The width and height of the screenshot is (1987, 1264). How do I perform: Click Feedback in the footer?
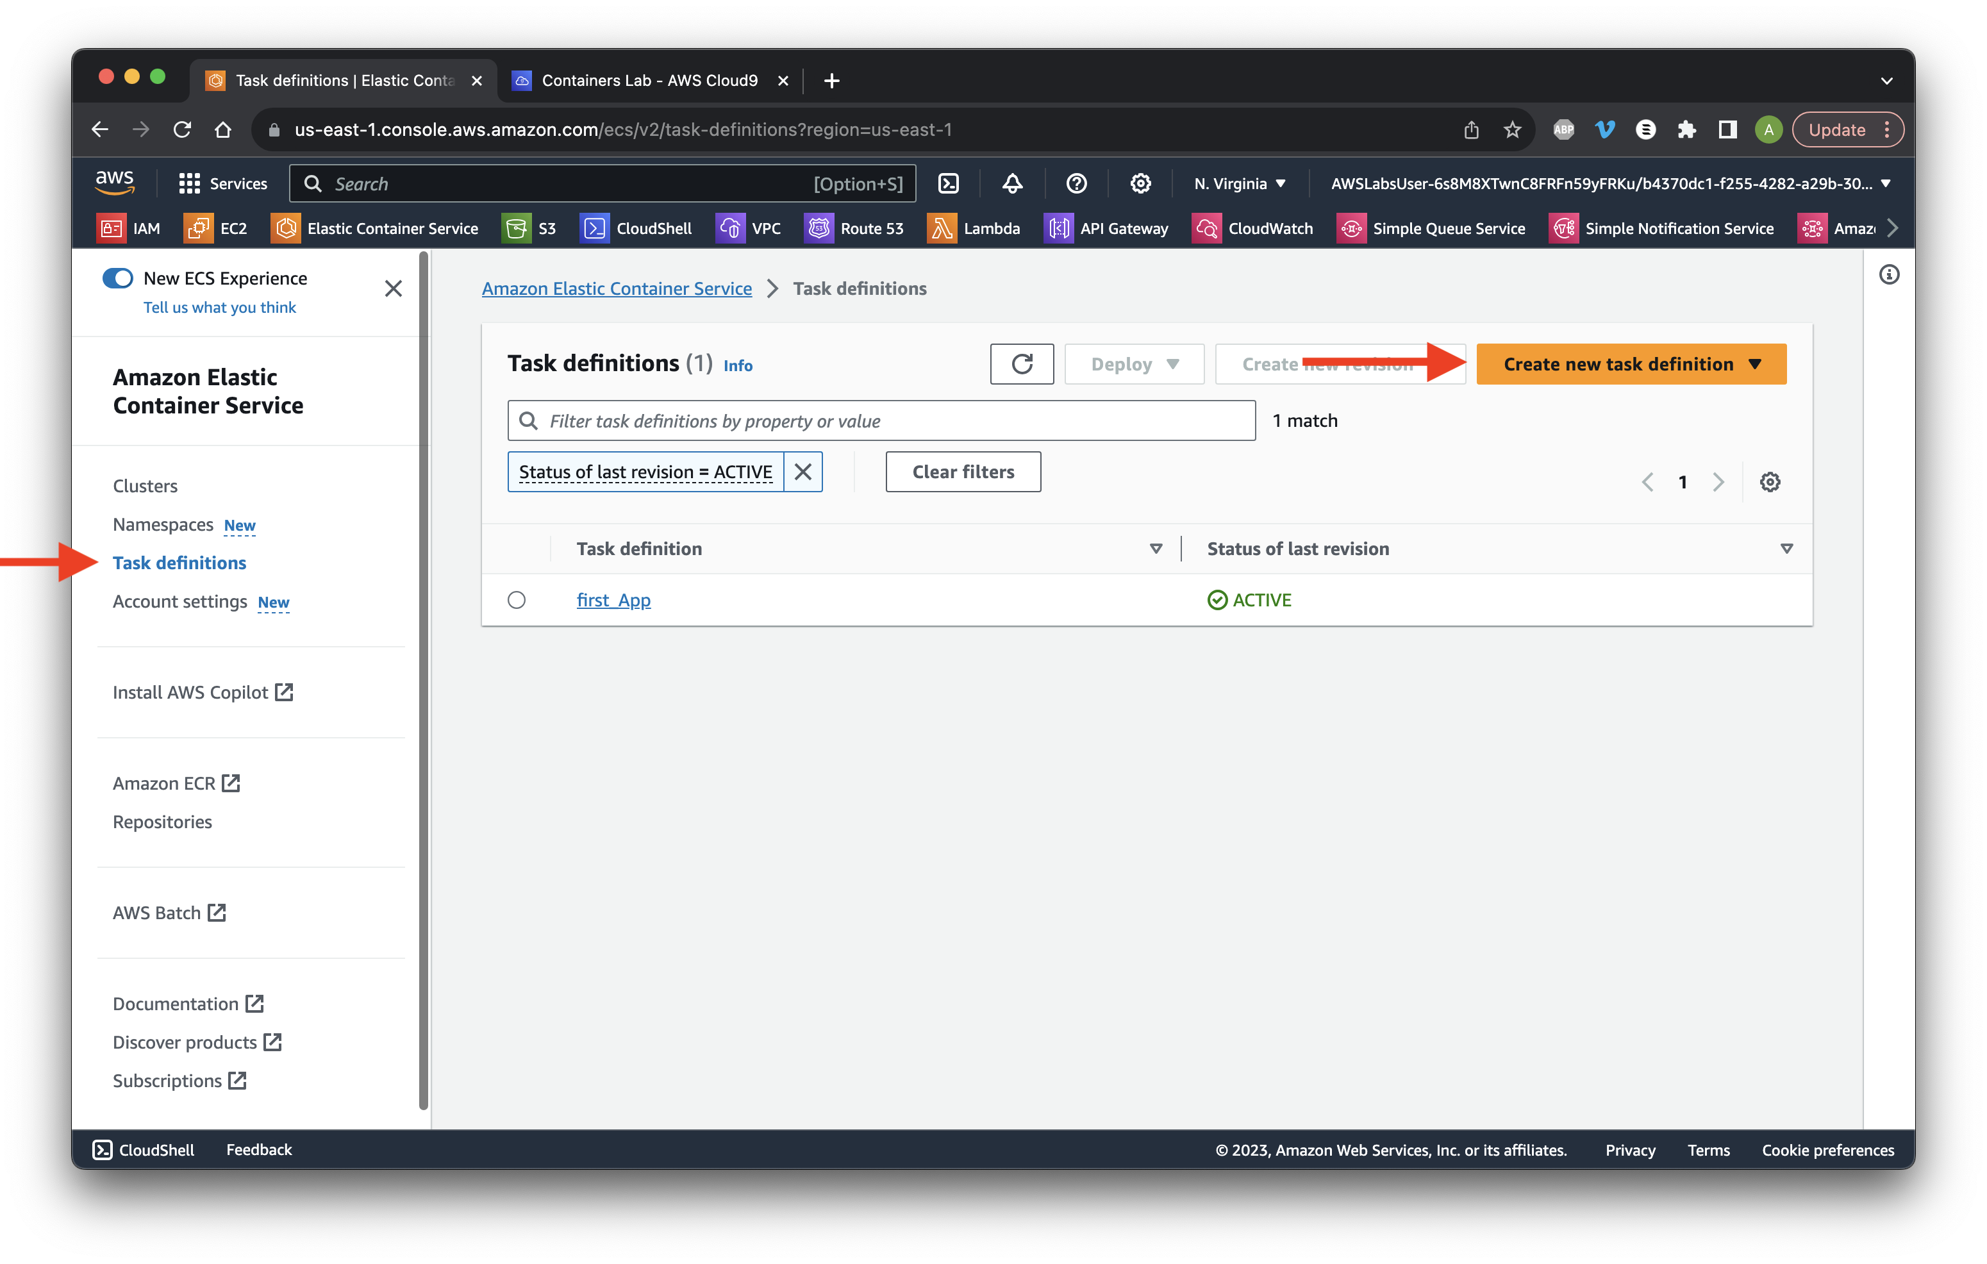(259, 1150)
